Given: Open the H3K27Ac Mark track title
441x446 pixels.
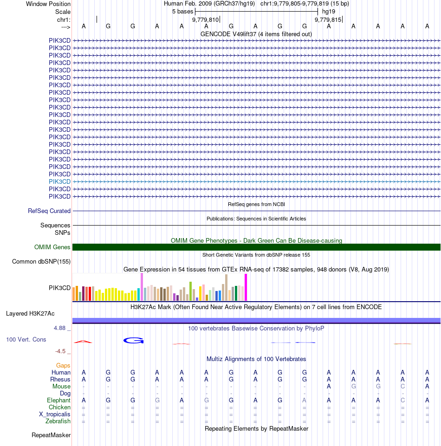Looking at the screenshot, I should click(x=256, y=307).
